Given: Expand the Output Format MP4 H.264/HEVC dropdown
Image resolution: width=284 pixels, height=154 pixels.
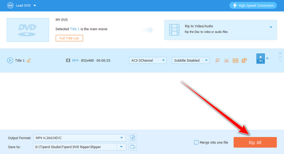Looking at the screenshot, I should coord(122,138).
